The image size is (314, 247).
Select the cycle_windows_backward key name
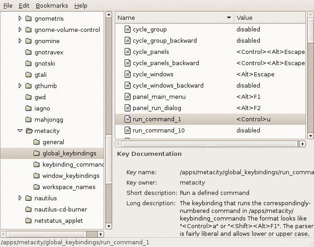pyautogui.click(x=168, y=86)
